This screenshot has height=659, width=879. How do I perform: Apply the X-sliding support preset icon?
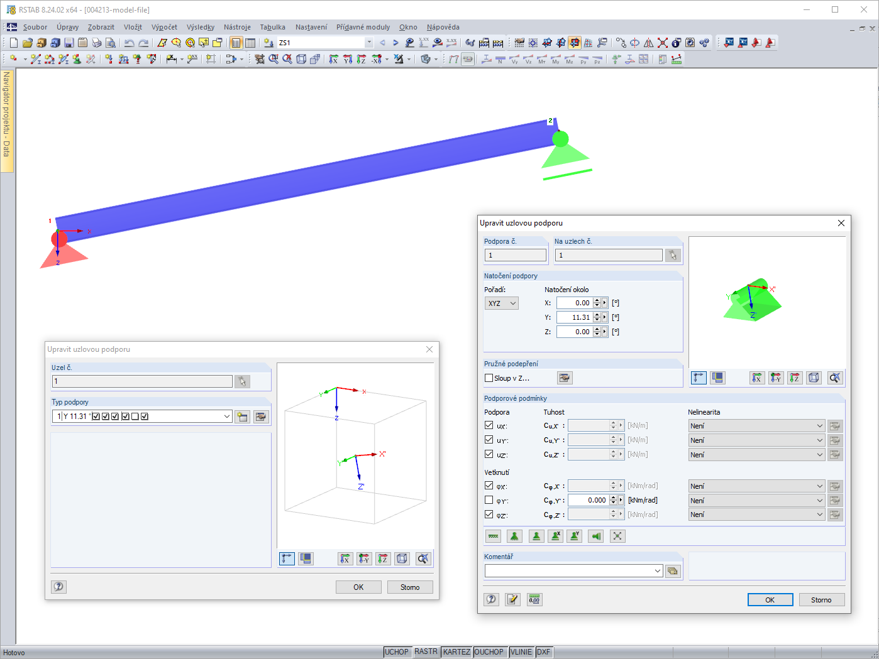tap(555, 536)
